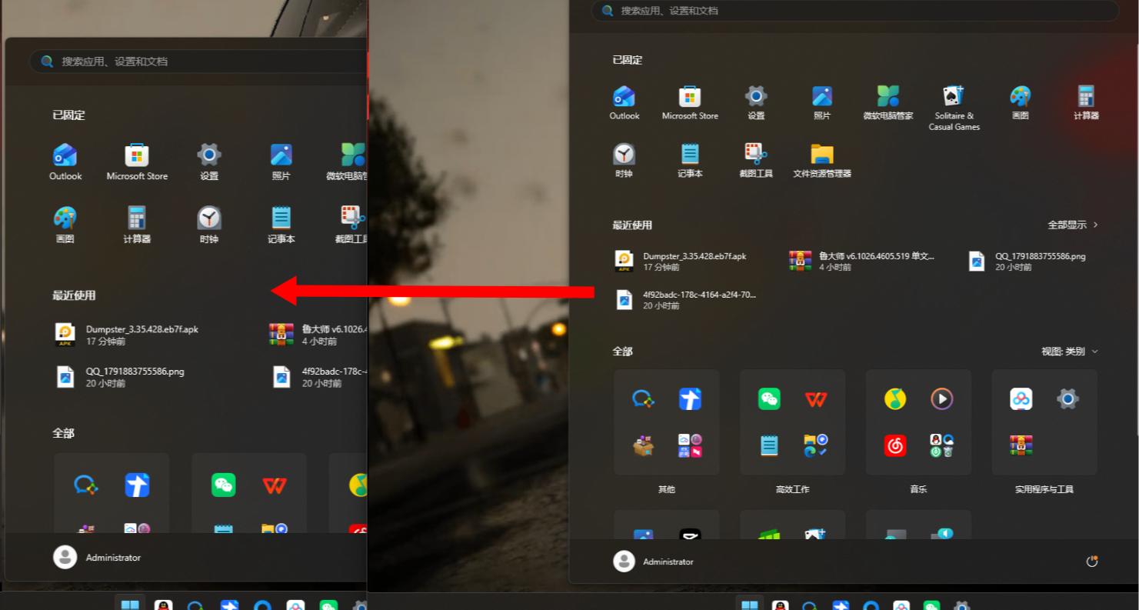Click the Start button on left taskbar
Viewport: 1139px width, 610px height.
tap(130, 604)
